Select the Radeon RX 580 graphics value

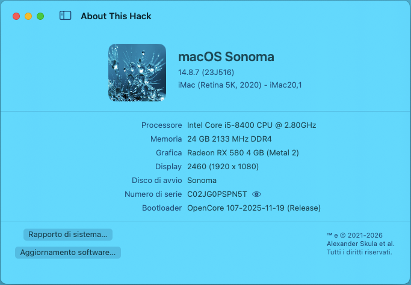tap(243, 153)
